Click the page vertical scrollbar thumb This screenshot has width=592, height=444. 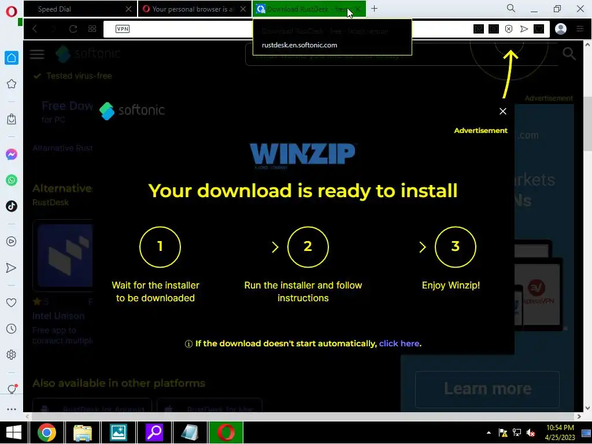click(587, 124)
